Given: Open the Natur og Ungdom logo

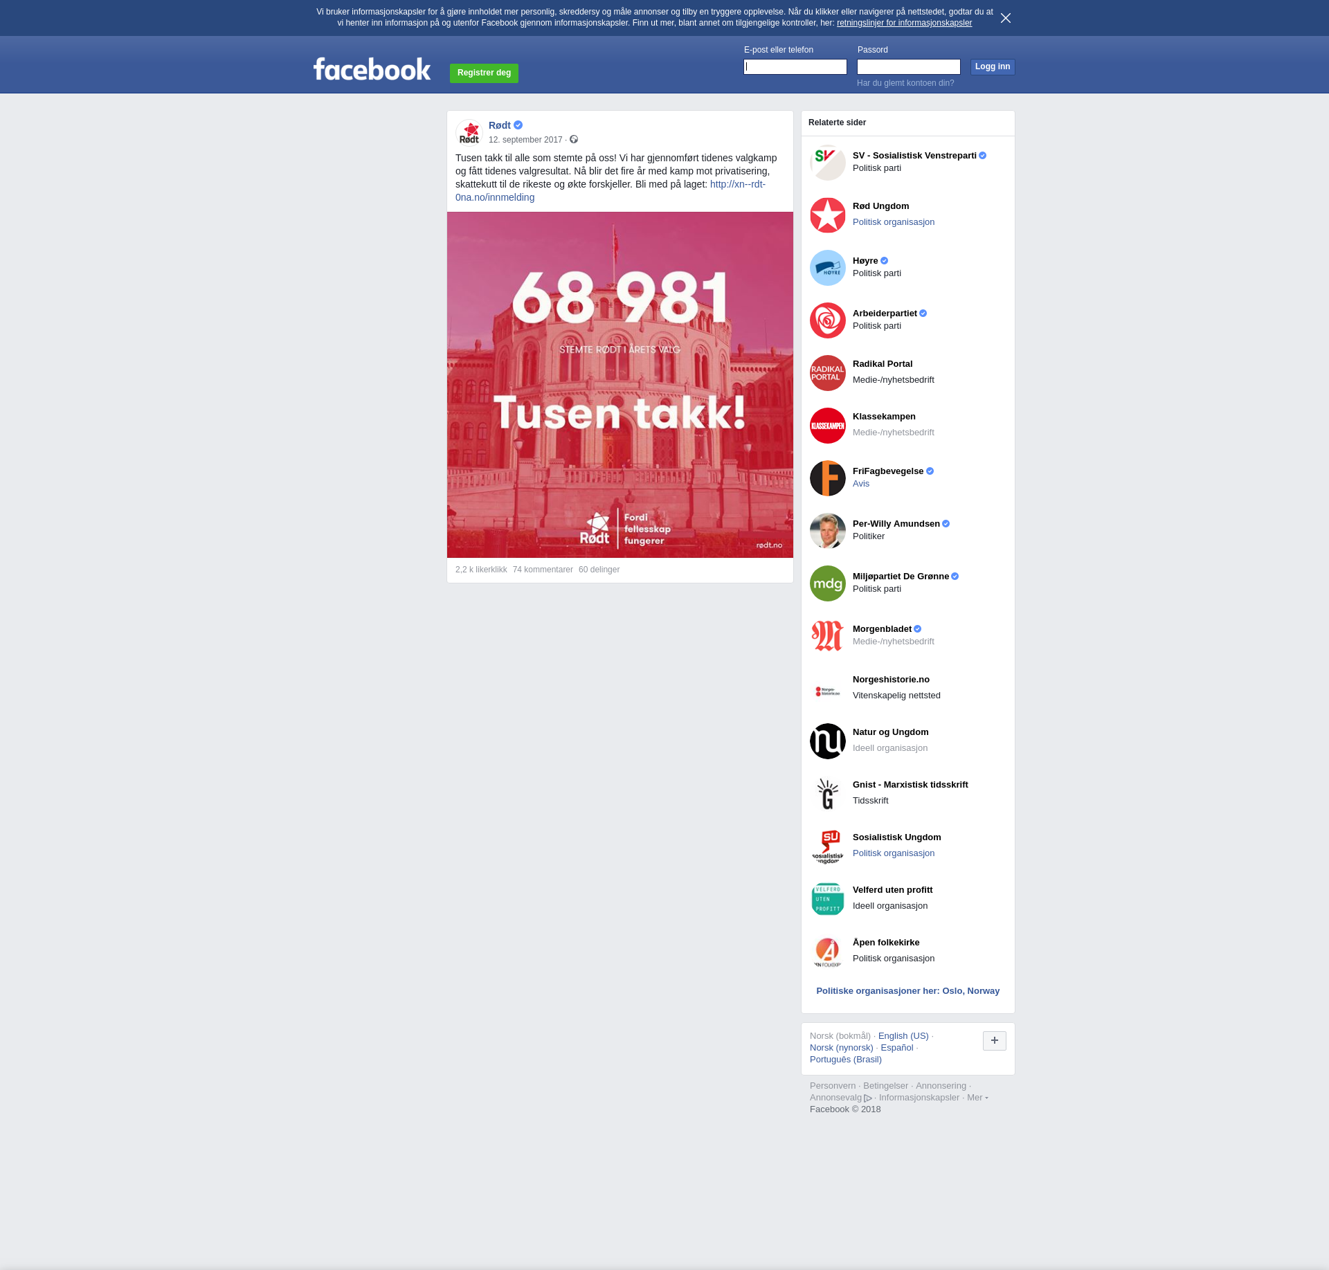Looking at the screenshot, I should (x=828, y=741).
